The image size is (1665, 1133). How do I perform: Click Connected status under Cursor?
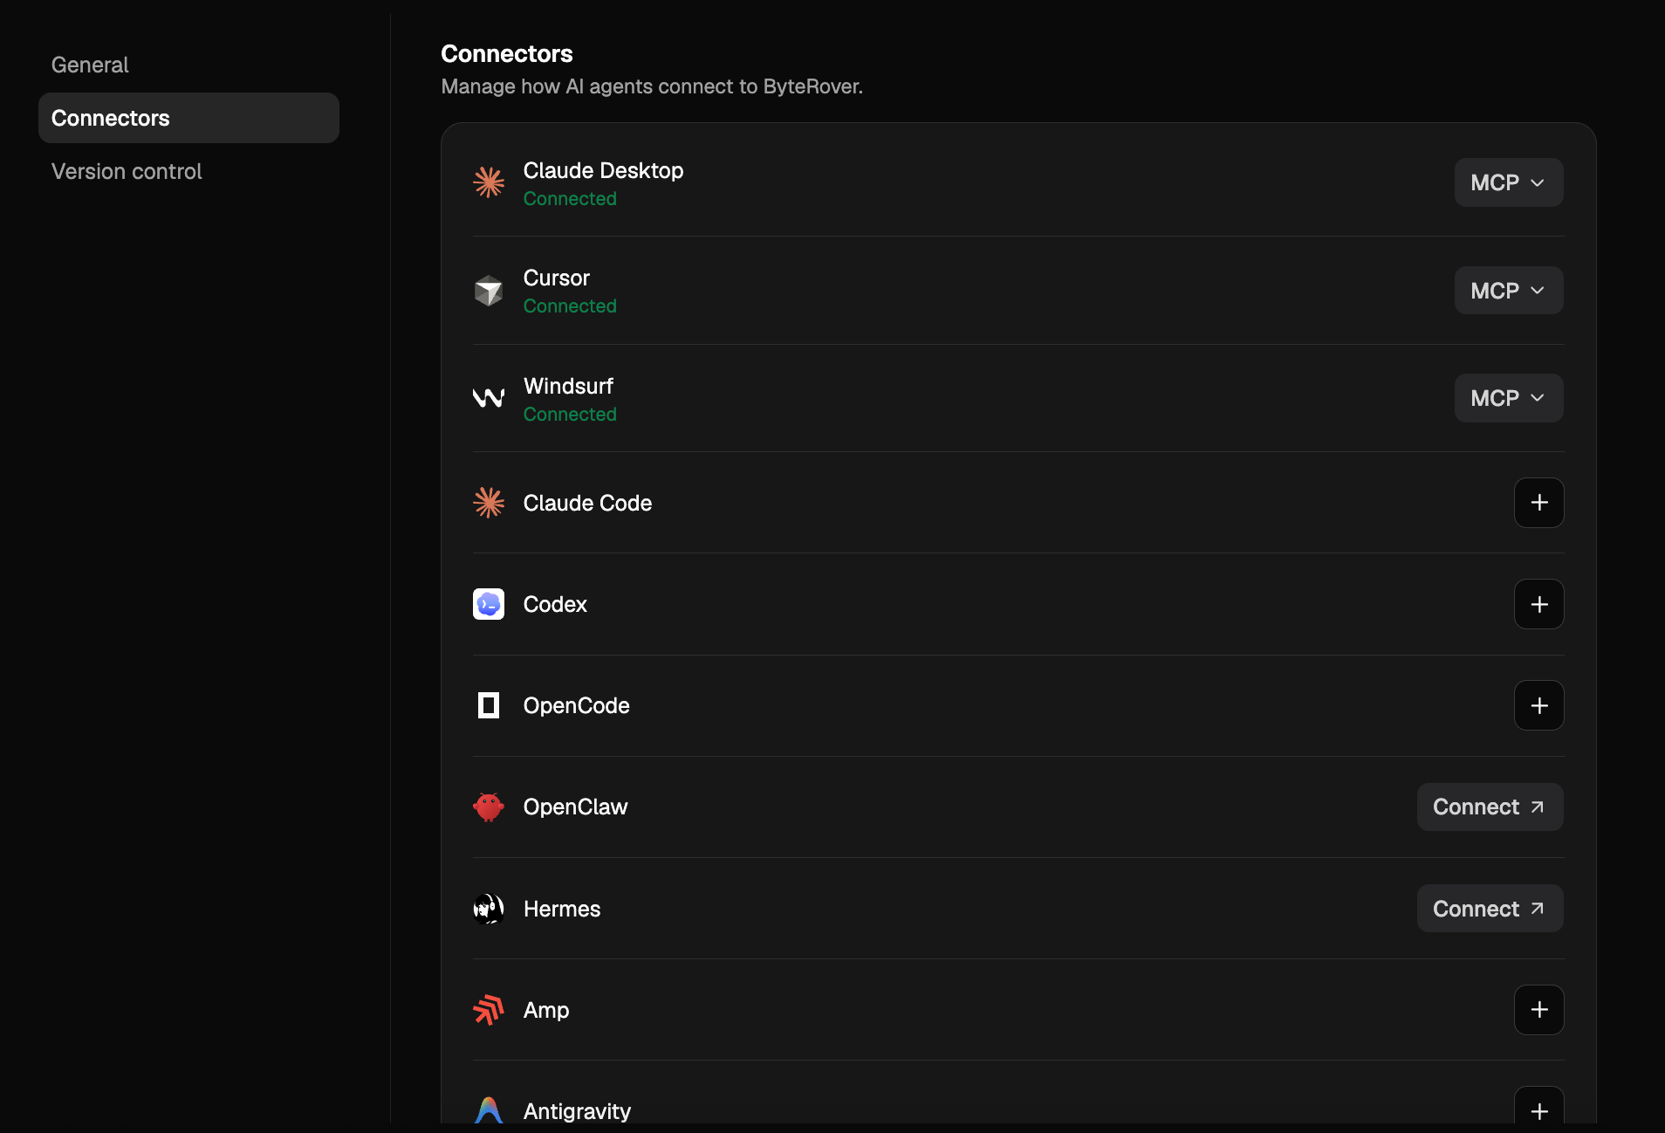570,306
